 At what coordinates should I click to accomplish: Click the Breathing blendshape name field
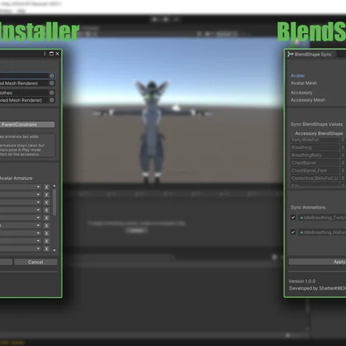click(x=315, y=147)
